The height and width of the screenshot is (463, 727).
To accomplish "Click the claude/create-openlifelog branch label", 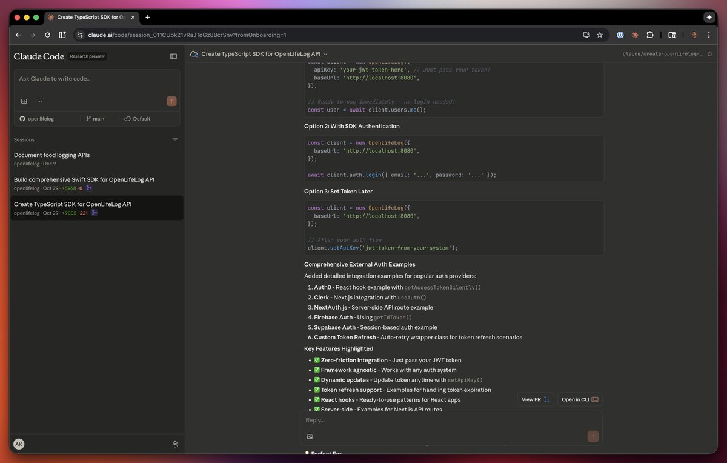I will (663, 54).
